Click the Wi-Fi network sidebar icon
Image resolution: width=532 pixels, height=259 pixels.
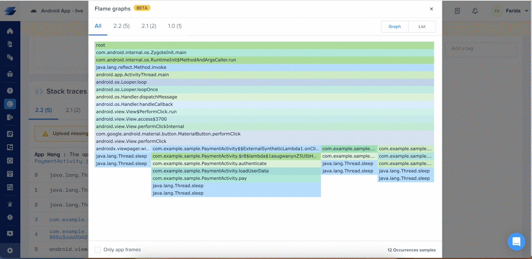pos(10,174)
